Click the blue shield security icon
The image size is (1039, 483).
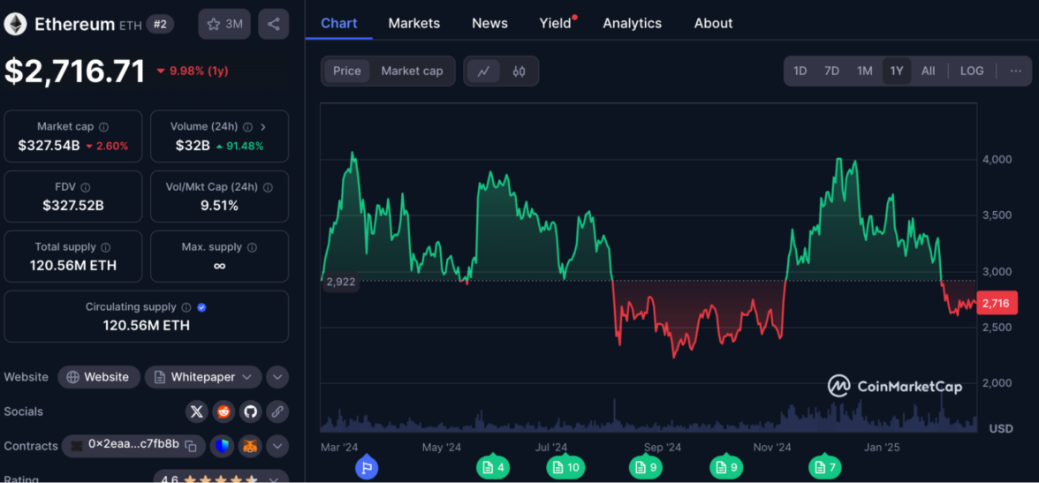222,446
